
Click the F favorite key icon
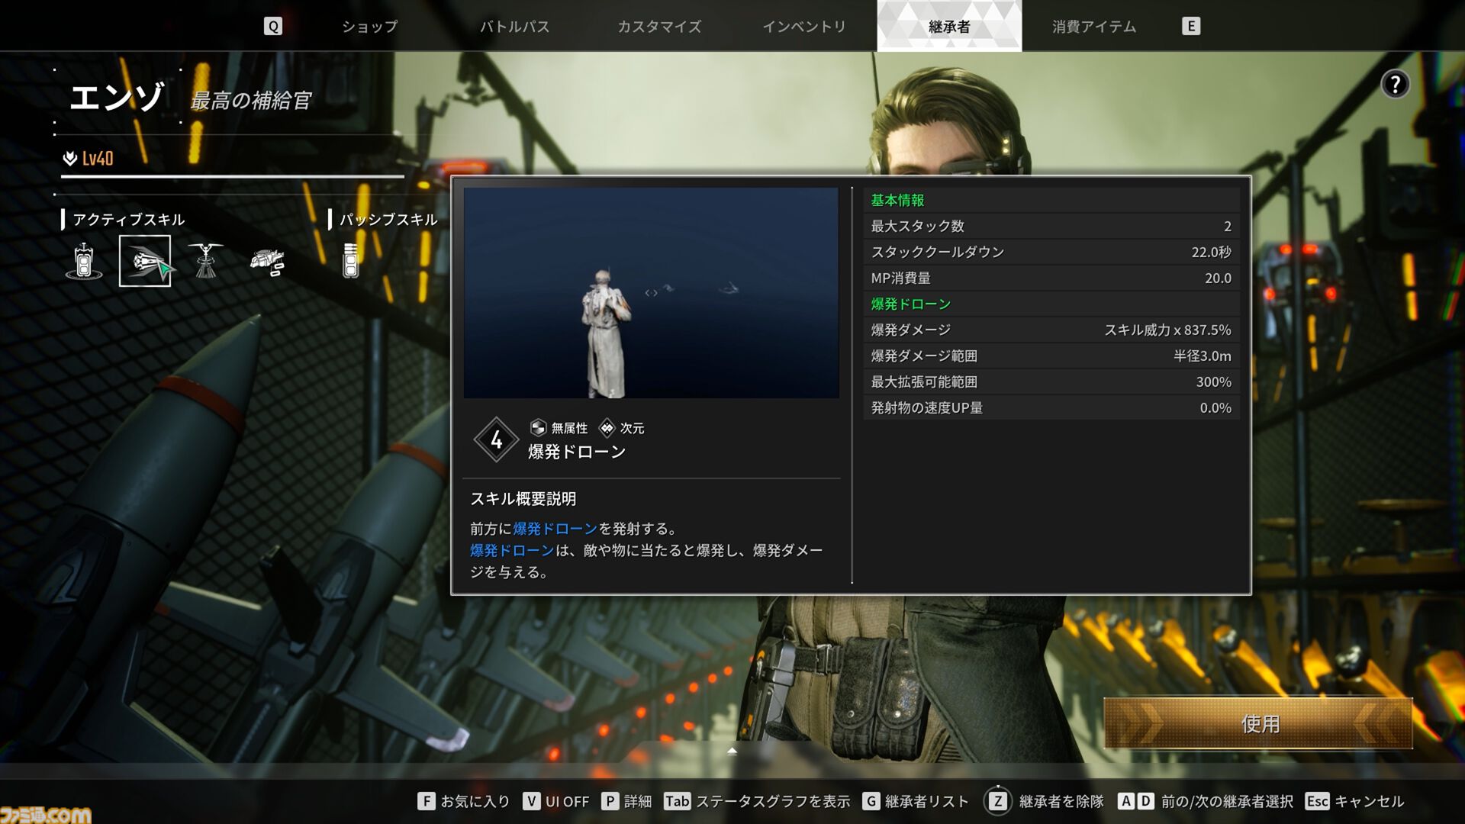click(426, 801)
